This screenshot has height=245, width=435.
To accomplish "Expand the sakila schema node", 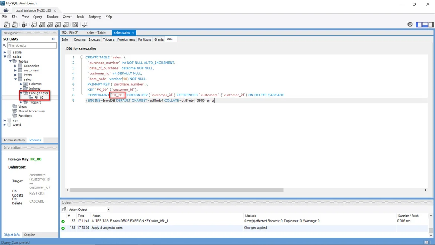I will (x=5, y=52).
